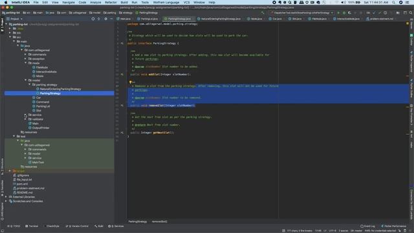Collapse the test folder
The image size is (414, 233).
pyautogui.click(x=14, y=137)
